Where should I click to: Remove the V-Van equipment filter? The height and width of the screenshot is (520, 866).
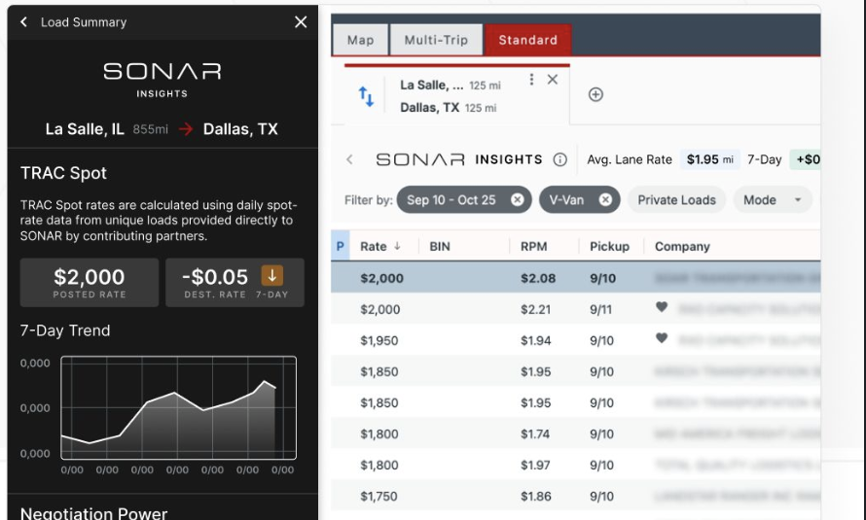[605, 200]
